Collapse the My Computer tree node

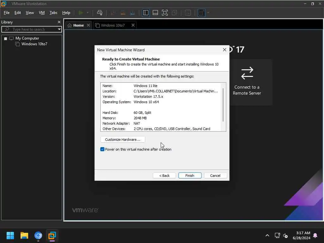[x=6, y=39]
